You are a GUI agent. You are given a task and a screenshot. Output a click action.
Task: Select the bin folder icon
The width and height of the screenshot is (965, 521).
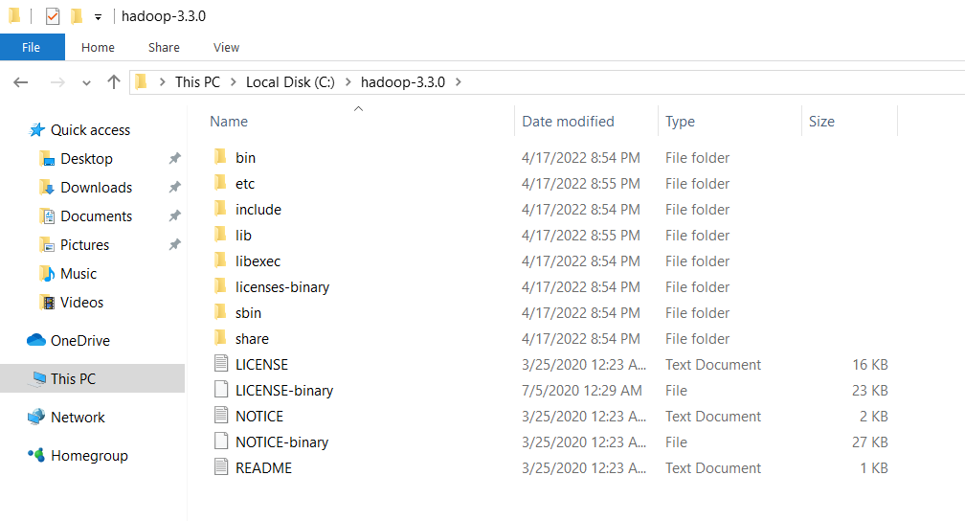[220, 157]
